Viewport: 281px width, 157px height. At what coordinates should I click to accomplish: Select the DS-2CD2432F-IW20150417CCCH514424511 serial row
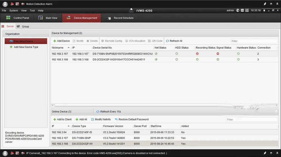[x=119, y=59]
